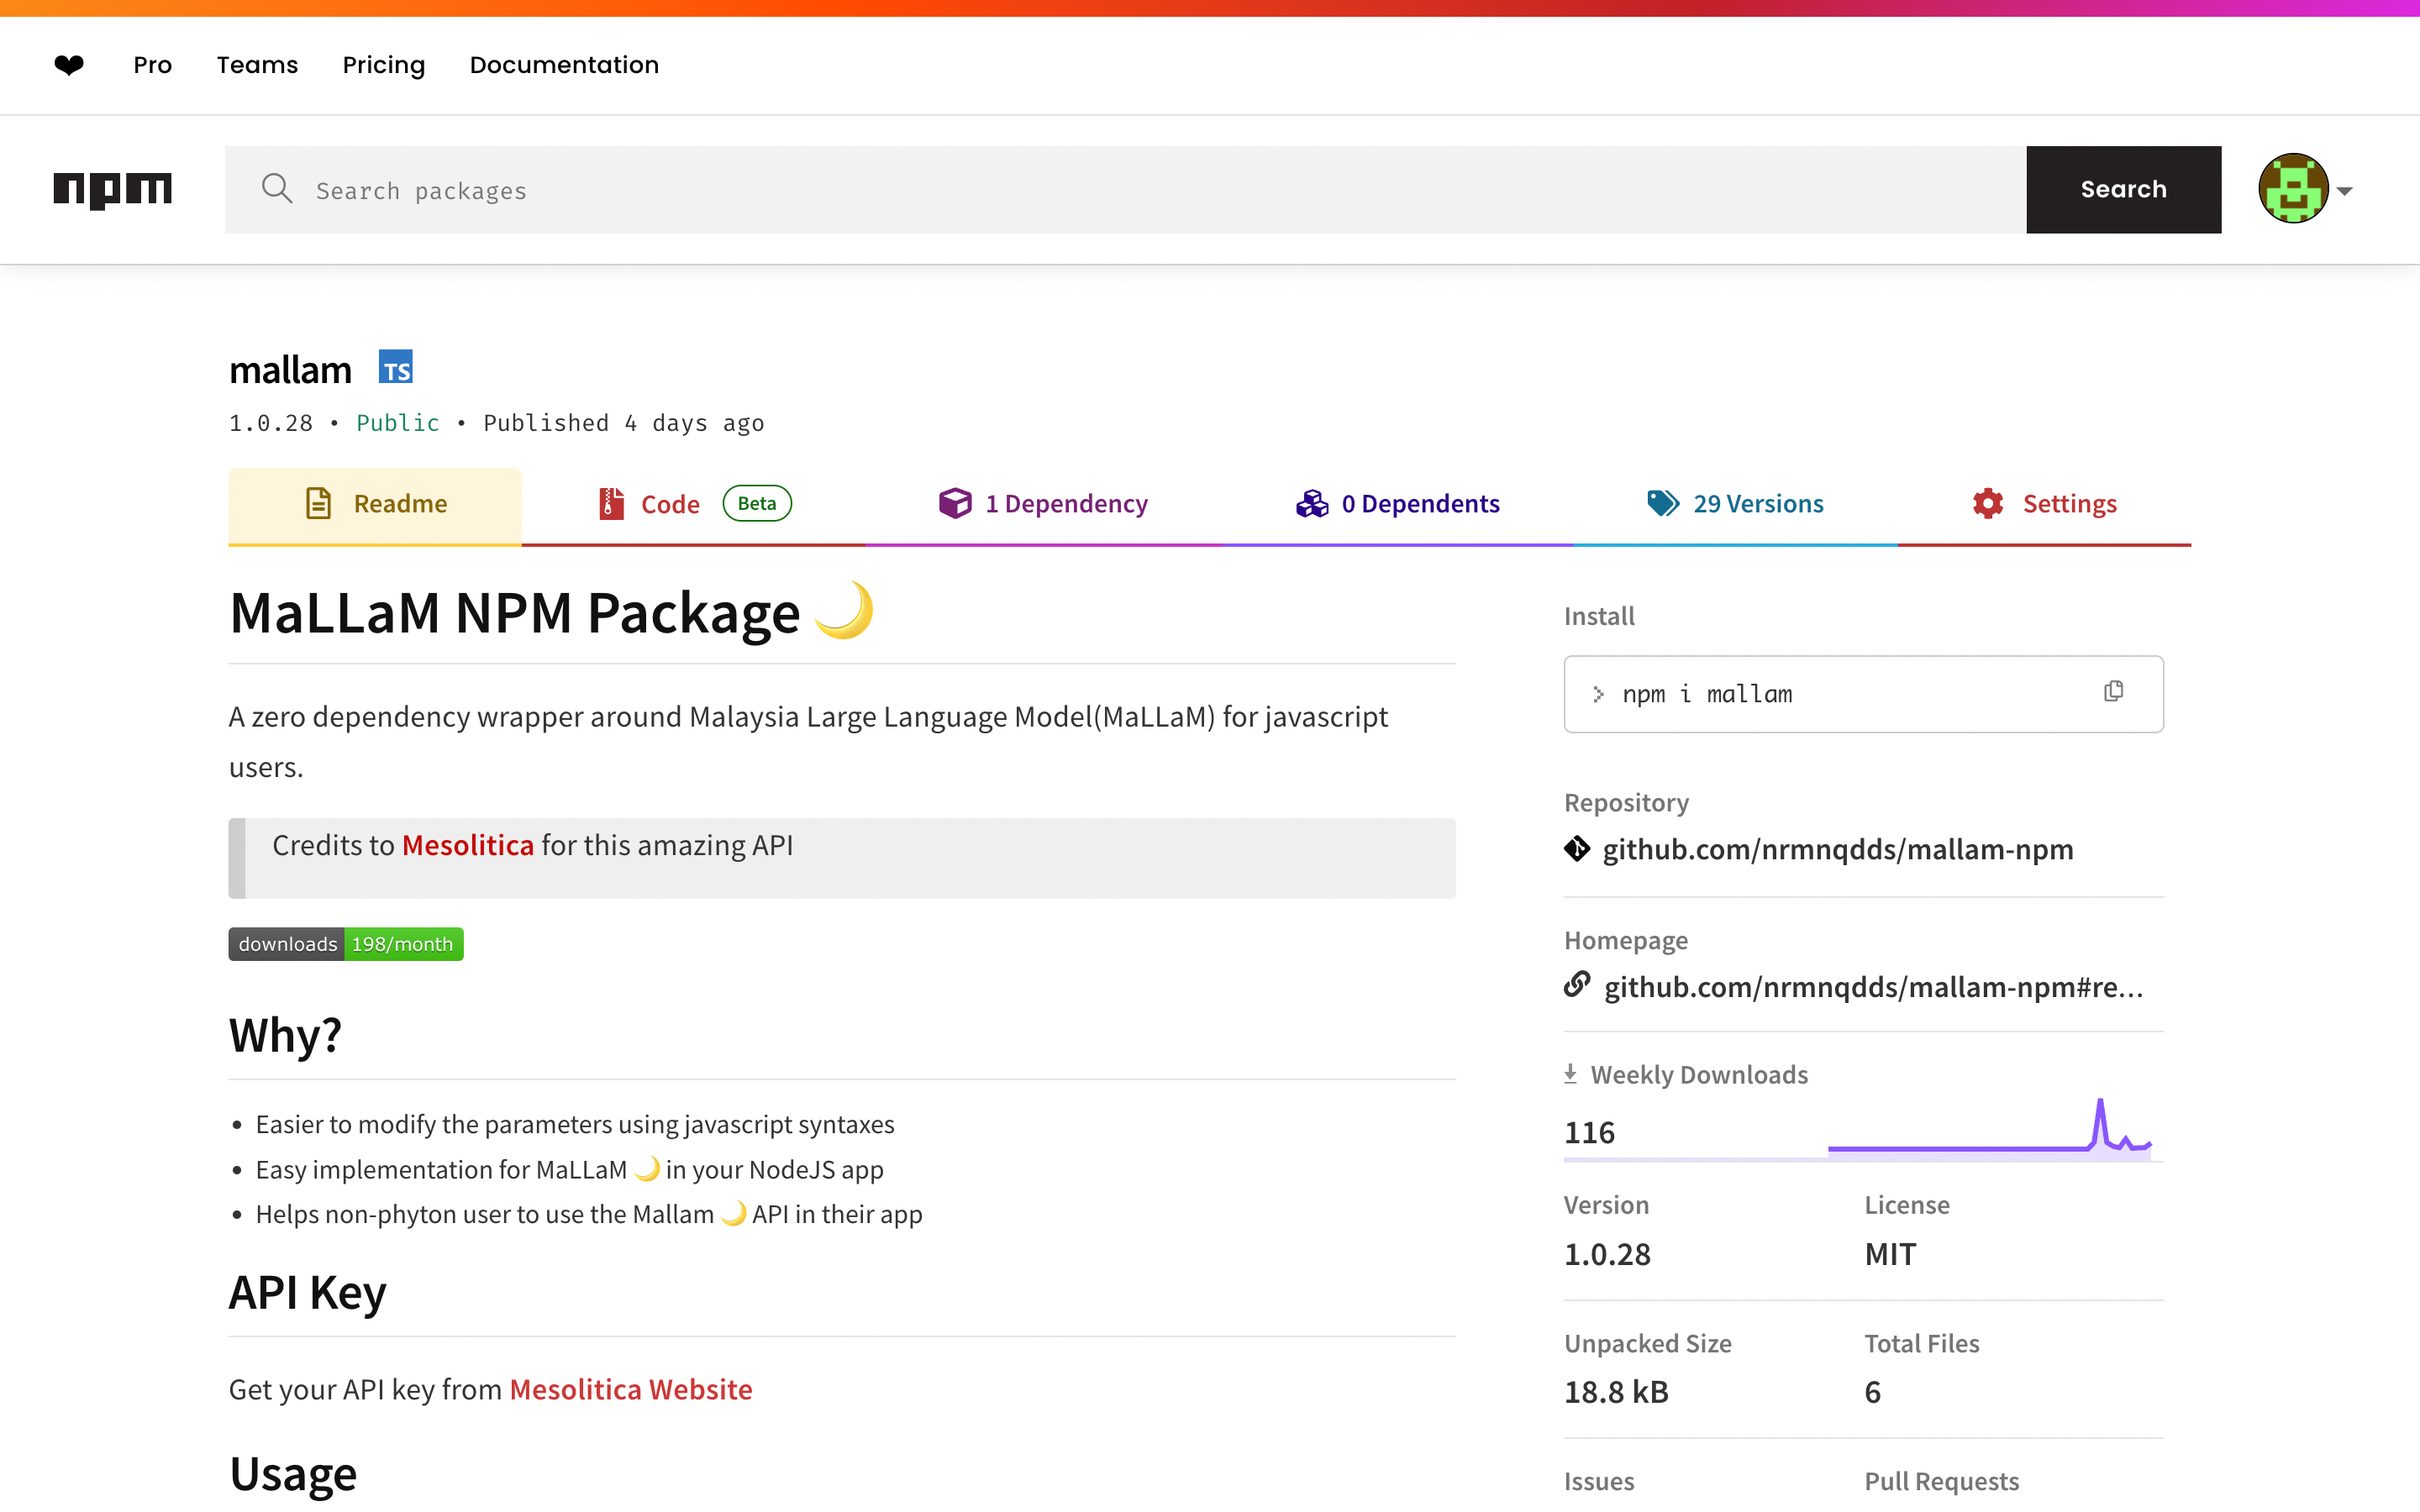Open the Pricing menu link
This screenshot has height=1512, width=2420.
tap(384, 65)
